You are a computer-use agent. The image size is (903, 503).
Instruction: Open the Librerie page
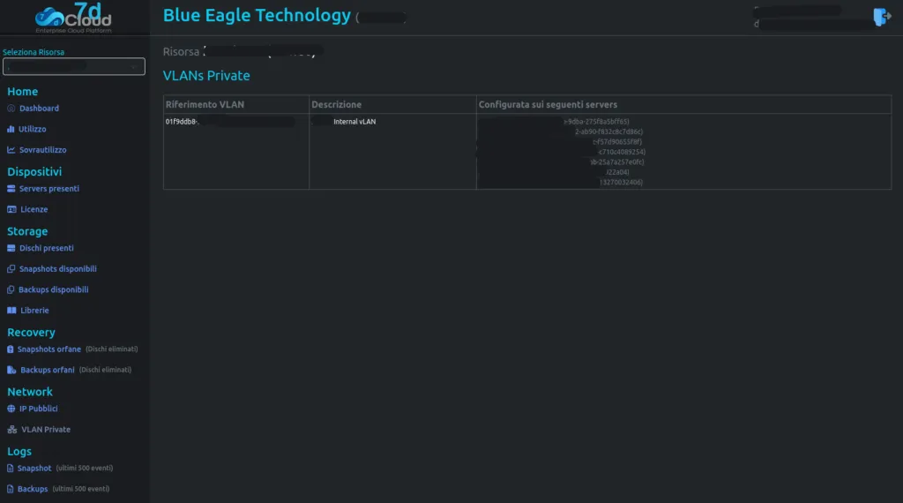point(34,311)
